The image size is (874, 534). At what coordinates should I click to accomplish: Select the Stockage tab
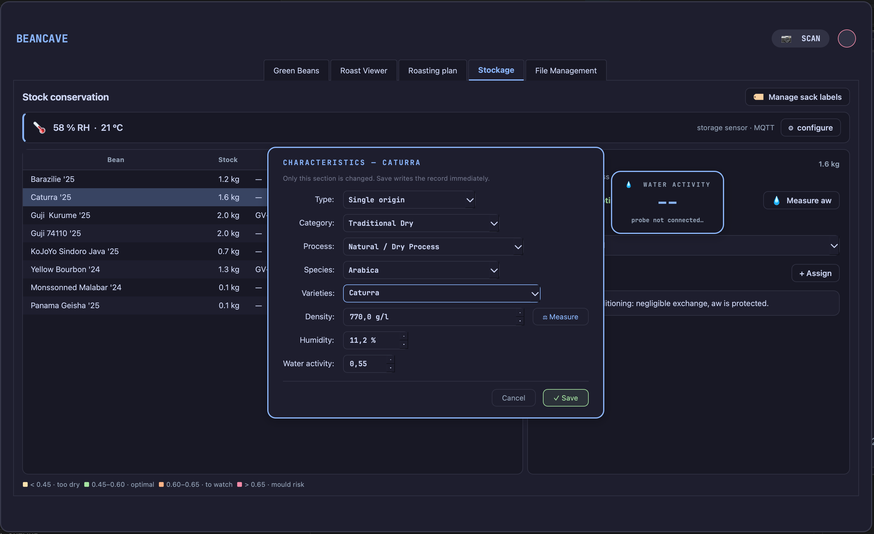click(496, 70)
